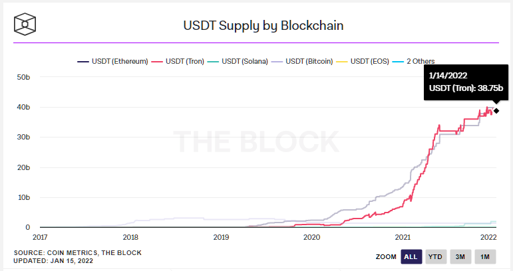
Task: Set zoom range to YTD
Action: pos(436,257)
